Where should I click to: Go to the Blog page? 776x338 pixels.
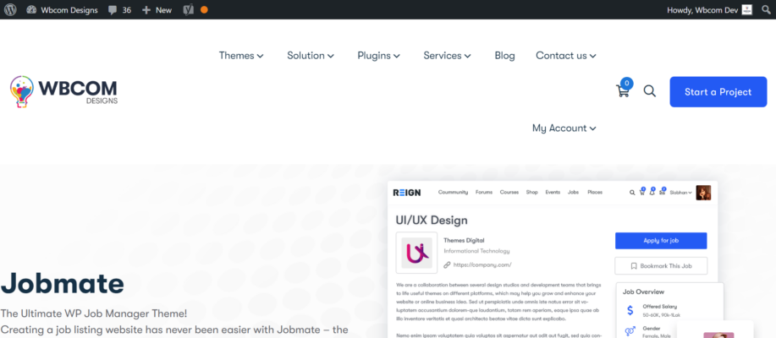pyautogui.click(x=505, y=56)
